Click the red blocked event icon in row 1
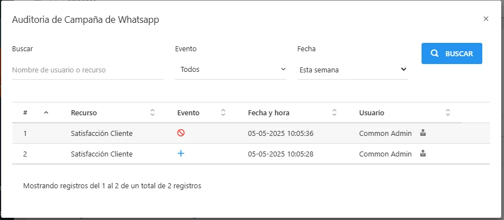This screenshot has width=504, height=220. pos(180,133)
